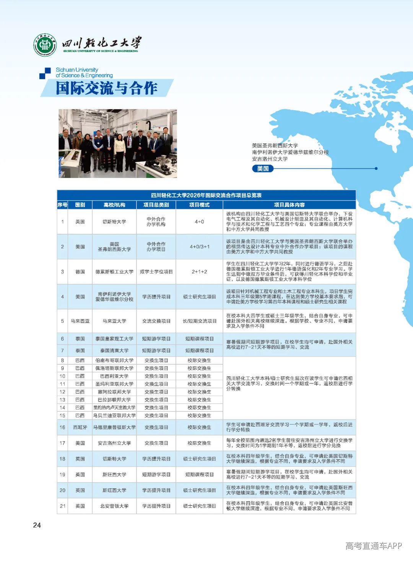Select 塞阿拉联邦大学 in row 12
413x561 pixels.
click(114, 392)
